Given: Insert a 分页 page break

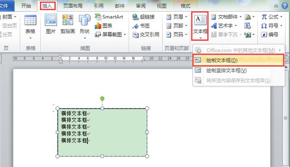Looking at the screenshot, I should tap(7, 34).
